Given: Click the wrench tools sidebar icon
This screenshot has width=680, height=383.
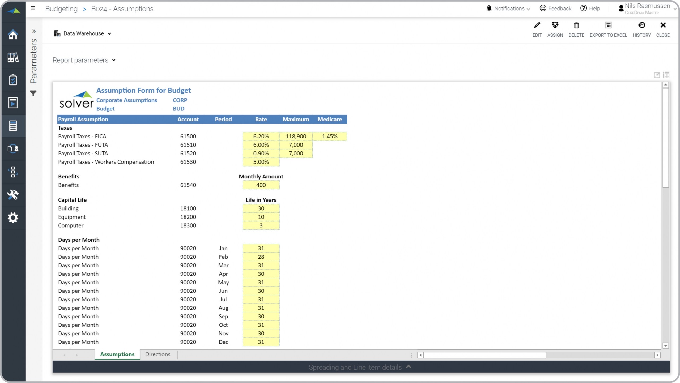Looking at the screenshot, I should point(13,195).
